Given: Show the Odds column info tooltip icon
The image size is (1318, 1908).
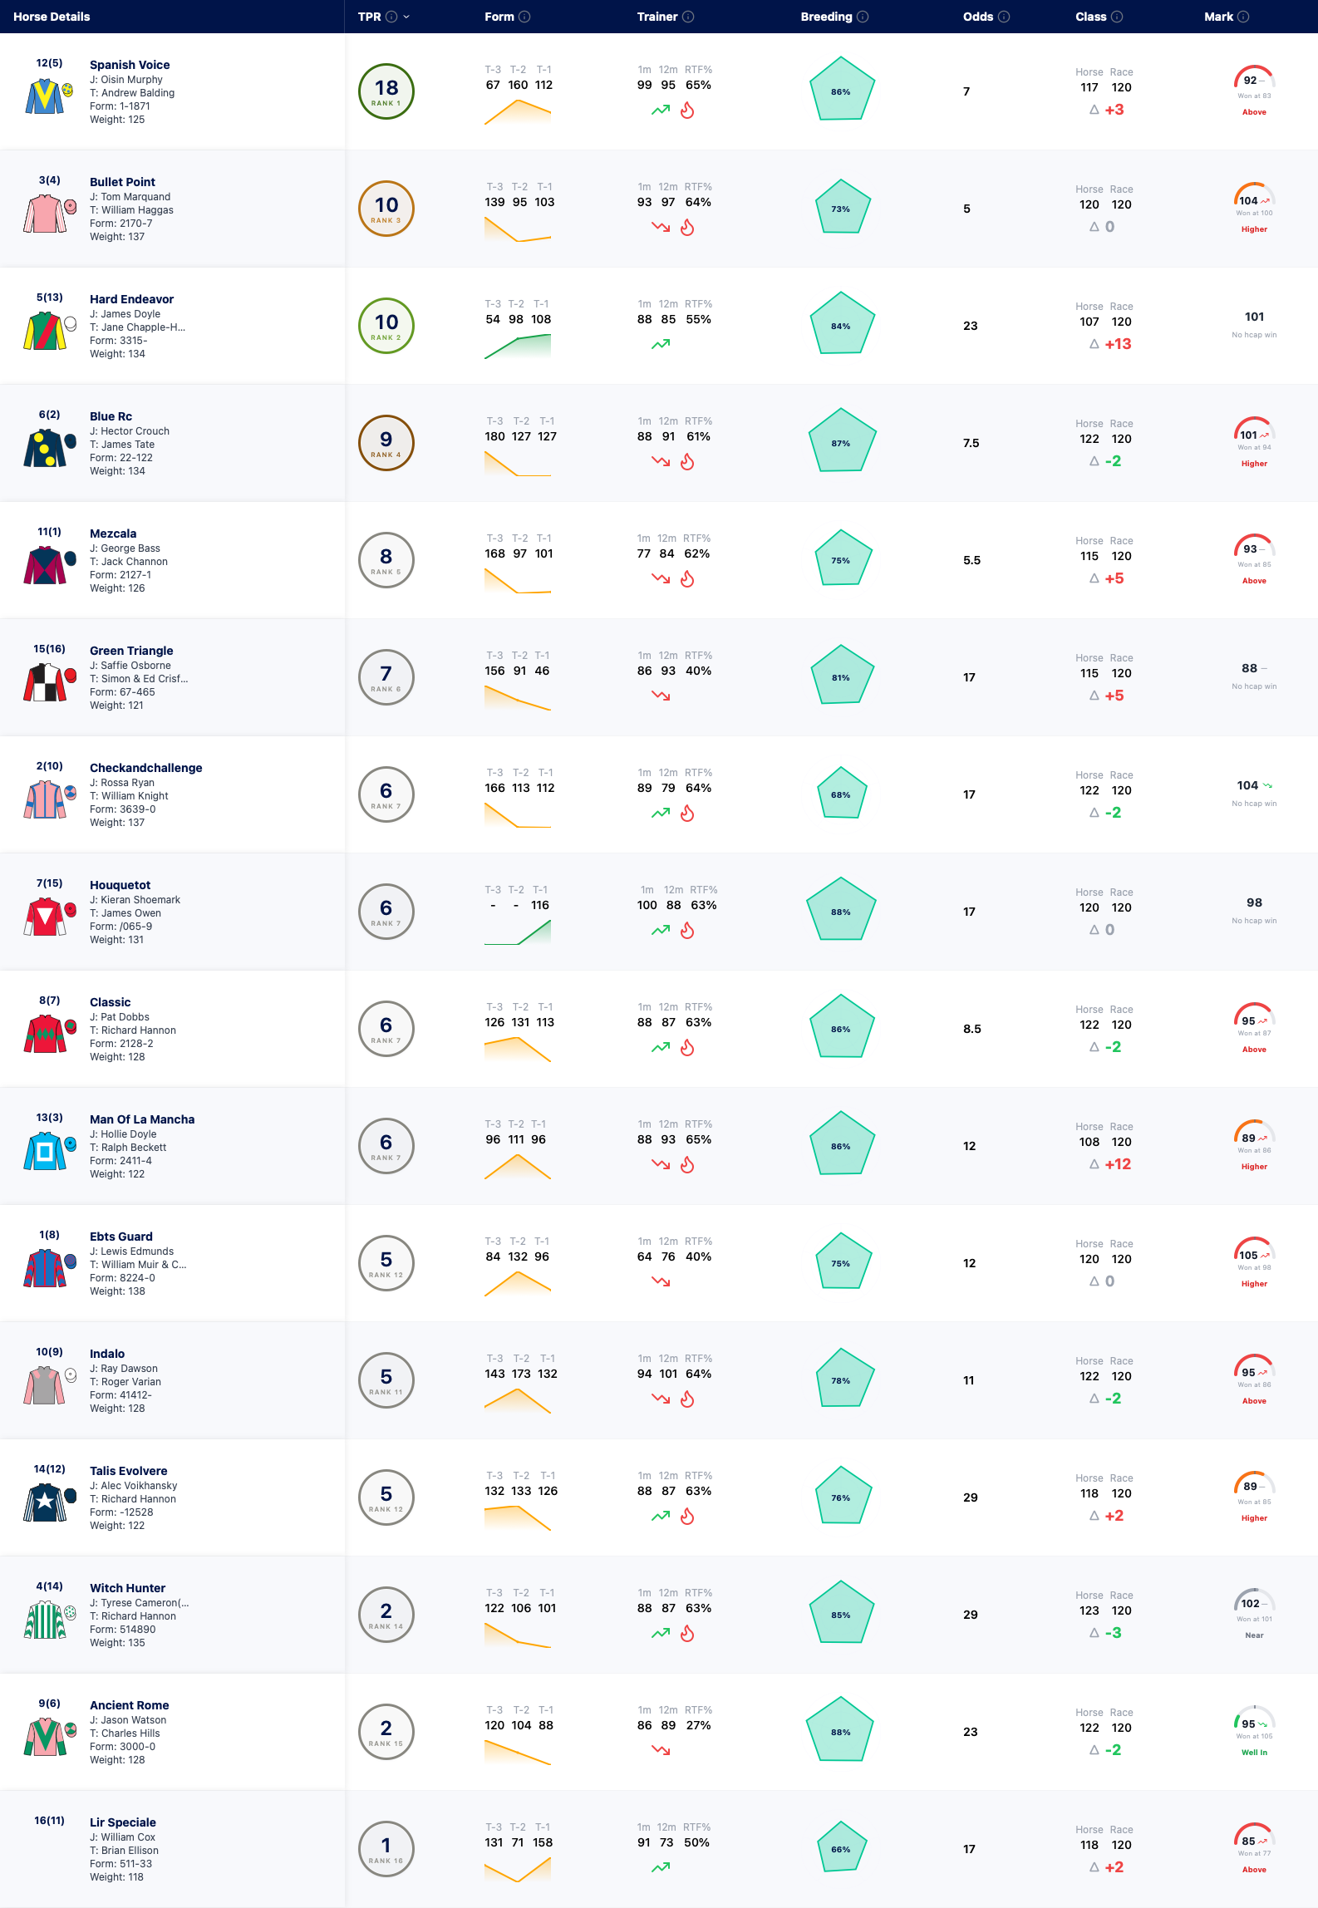Looking at the screenshot, I should [1004, 17].
